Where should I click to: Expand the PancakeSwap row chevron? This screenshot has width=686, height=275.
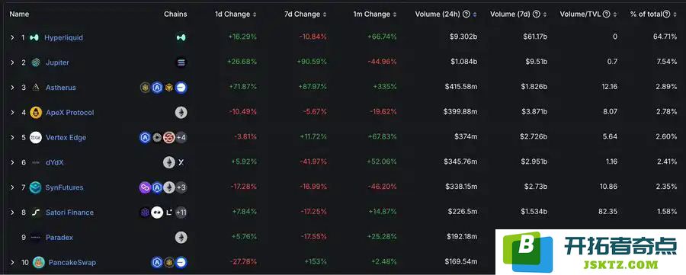point(13,262)
